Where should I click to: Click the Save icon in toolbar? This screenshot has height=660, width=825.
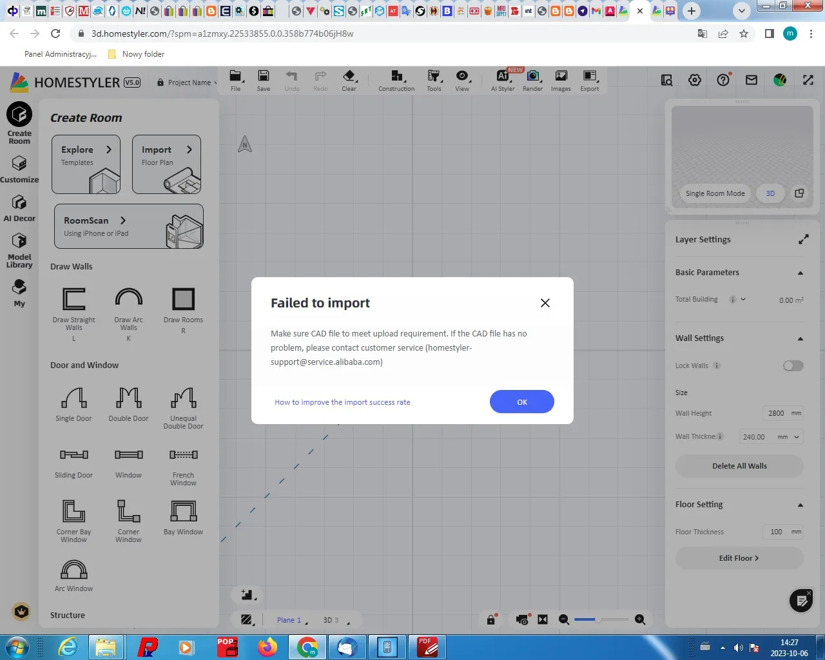coord(263,80)
